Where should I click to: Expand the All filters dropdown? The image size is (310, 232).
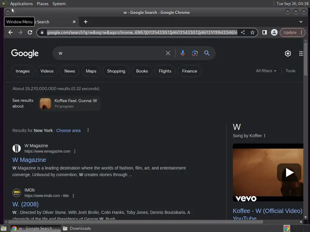coord(266,71)
